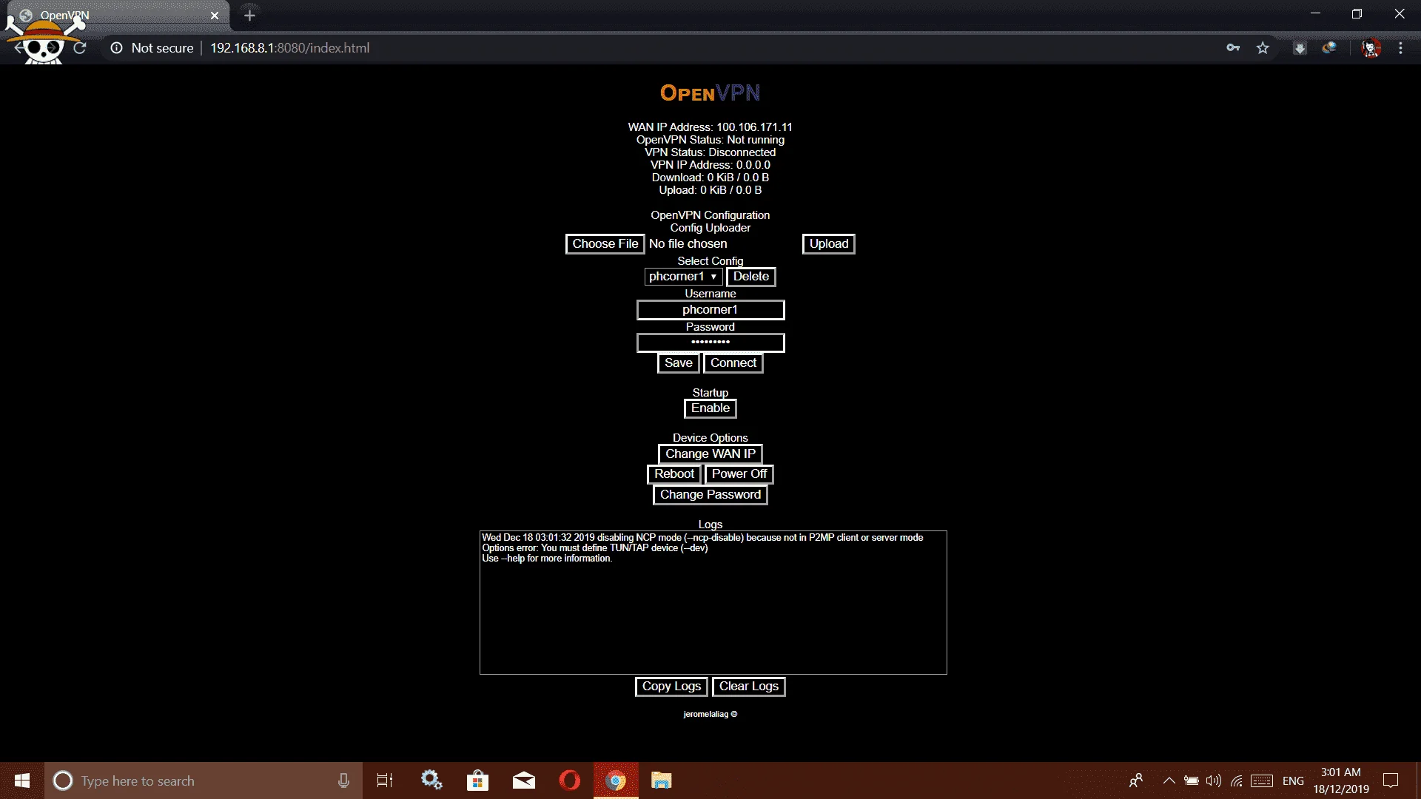This screenshot has height=799, width=1421.
Task: Click the download manager extension icon
Action: point(1300,48)
